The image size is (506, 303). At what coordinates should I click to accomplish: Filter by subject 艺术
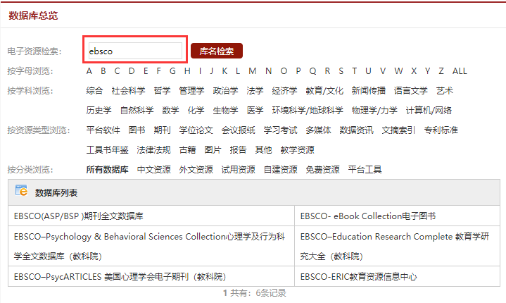pyautogui.click(x=445, y=91)
